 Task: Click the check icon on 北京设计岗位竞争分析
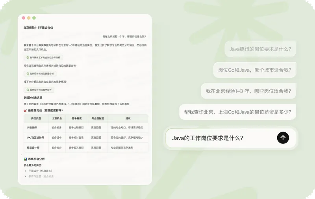28,90
